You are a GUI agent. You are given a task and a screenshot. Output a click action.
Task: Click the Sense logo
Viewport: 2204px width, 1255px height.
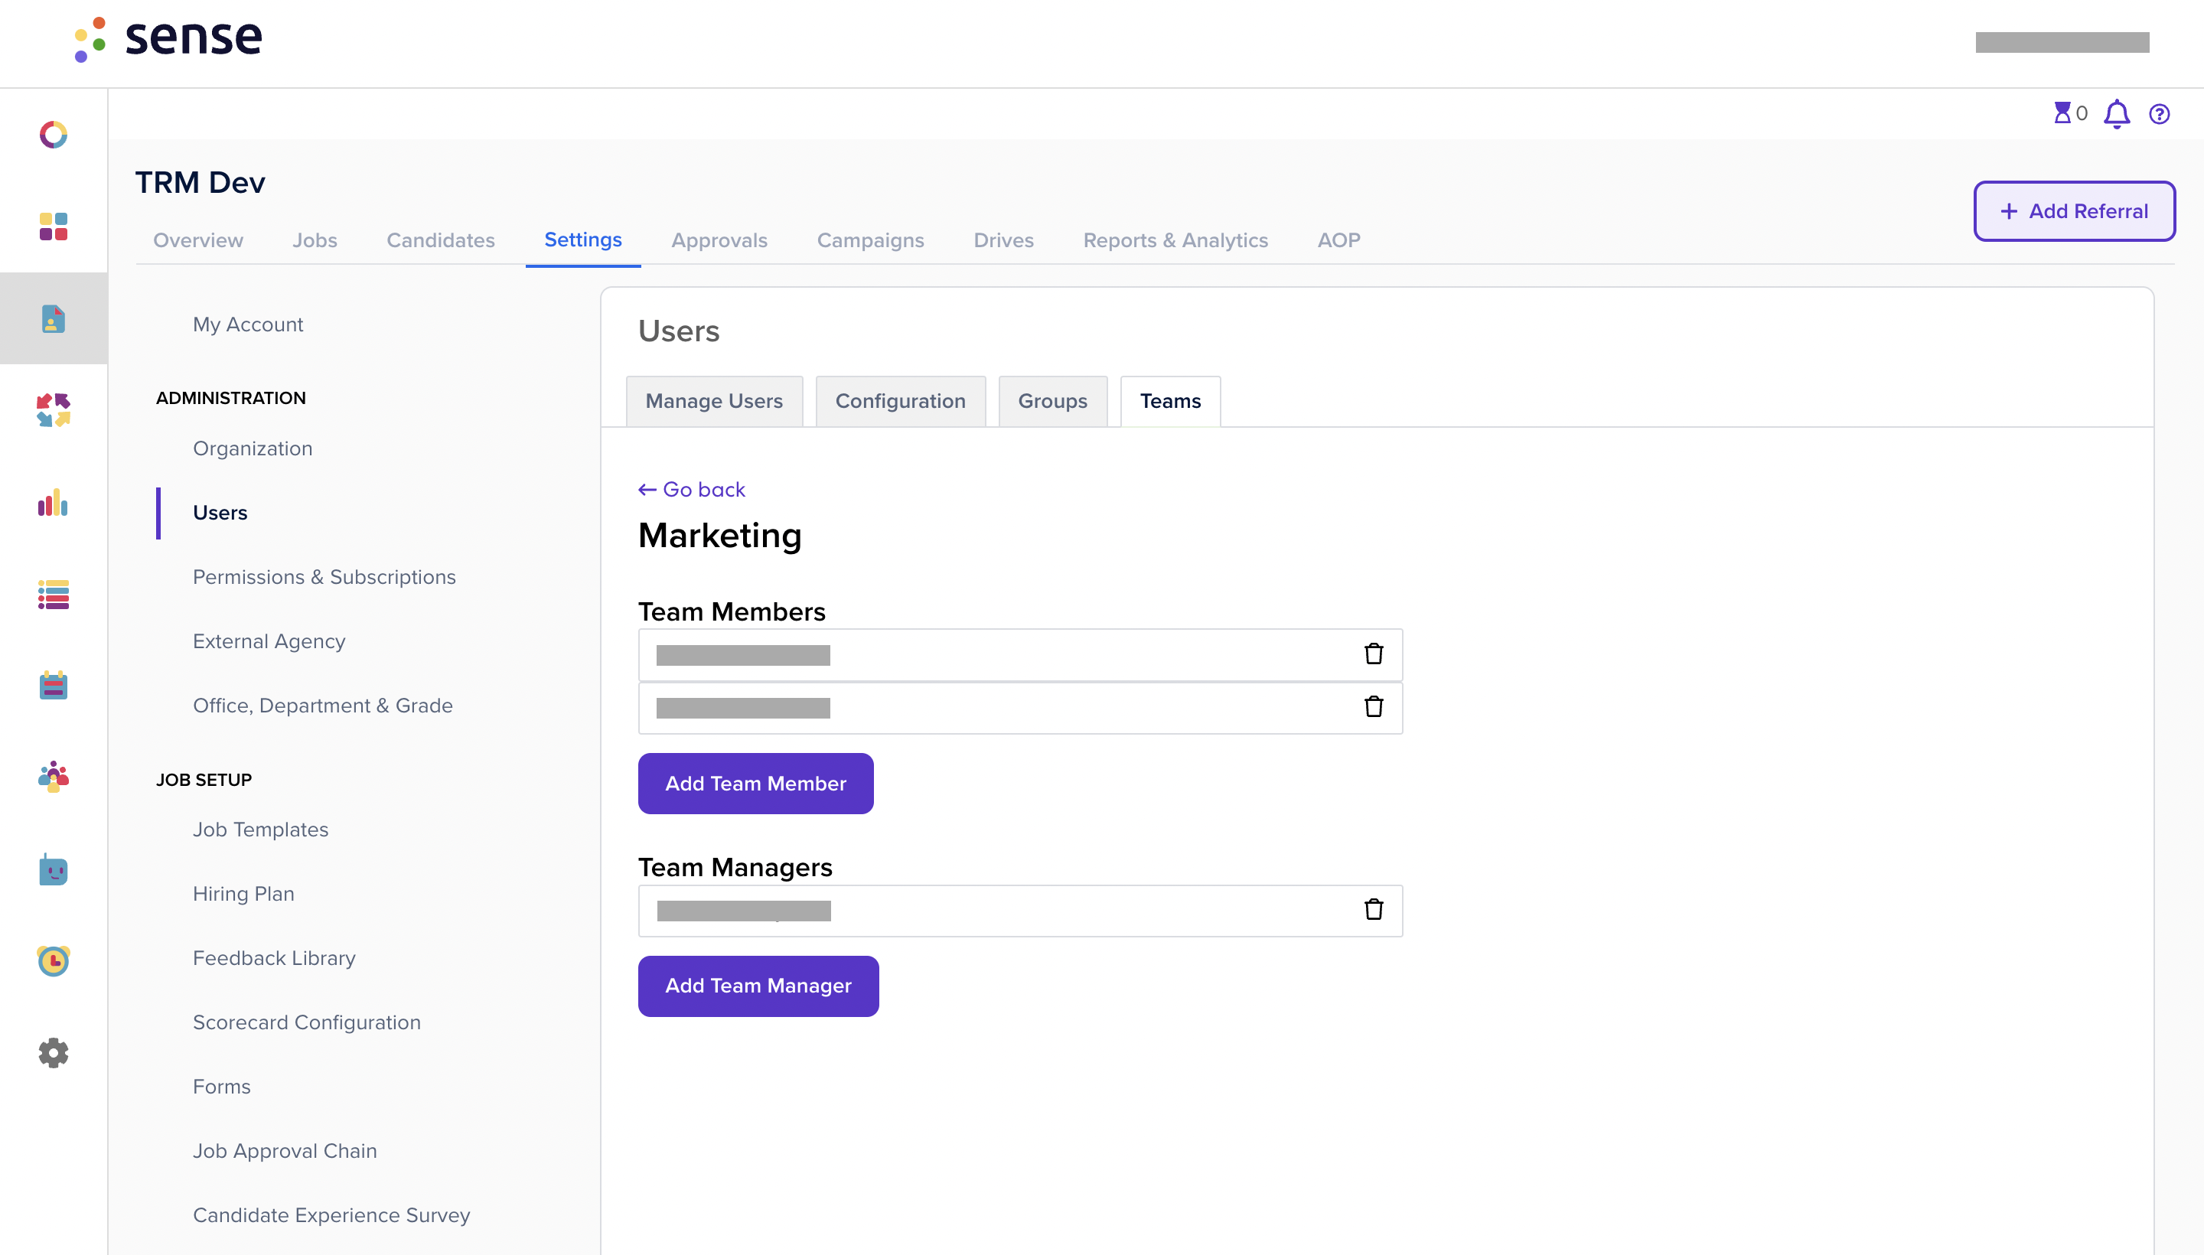[x=168, y=40]
